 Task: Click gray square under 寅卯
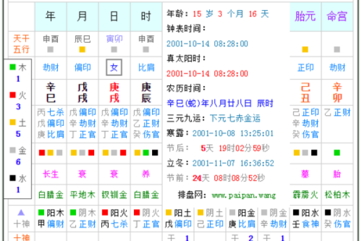tap(114, 49)
